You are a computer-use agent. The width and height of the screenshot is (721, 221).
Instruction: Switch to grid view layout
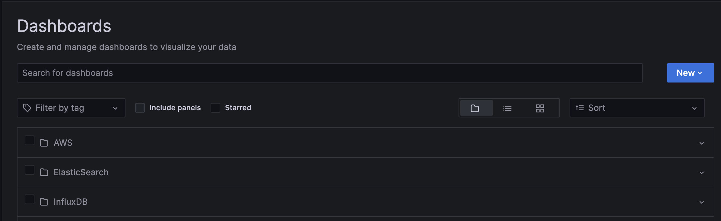coord(540,108)
